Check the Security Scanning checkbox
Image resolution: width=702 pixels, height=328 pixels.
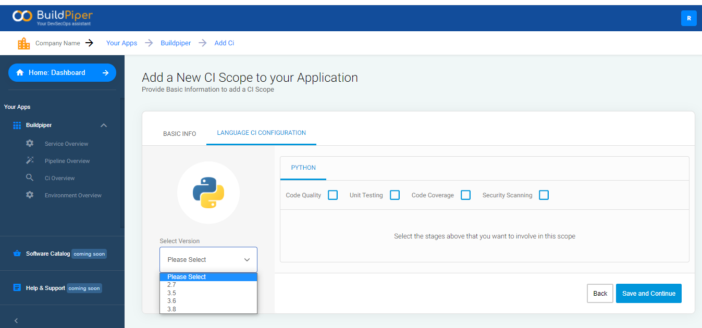tap(544, 195)
